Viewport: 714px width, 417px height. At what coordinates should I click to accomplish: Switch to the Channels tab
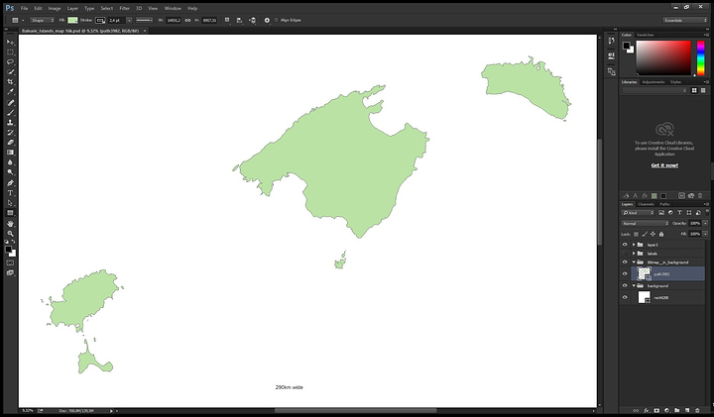point(646,204)
